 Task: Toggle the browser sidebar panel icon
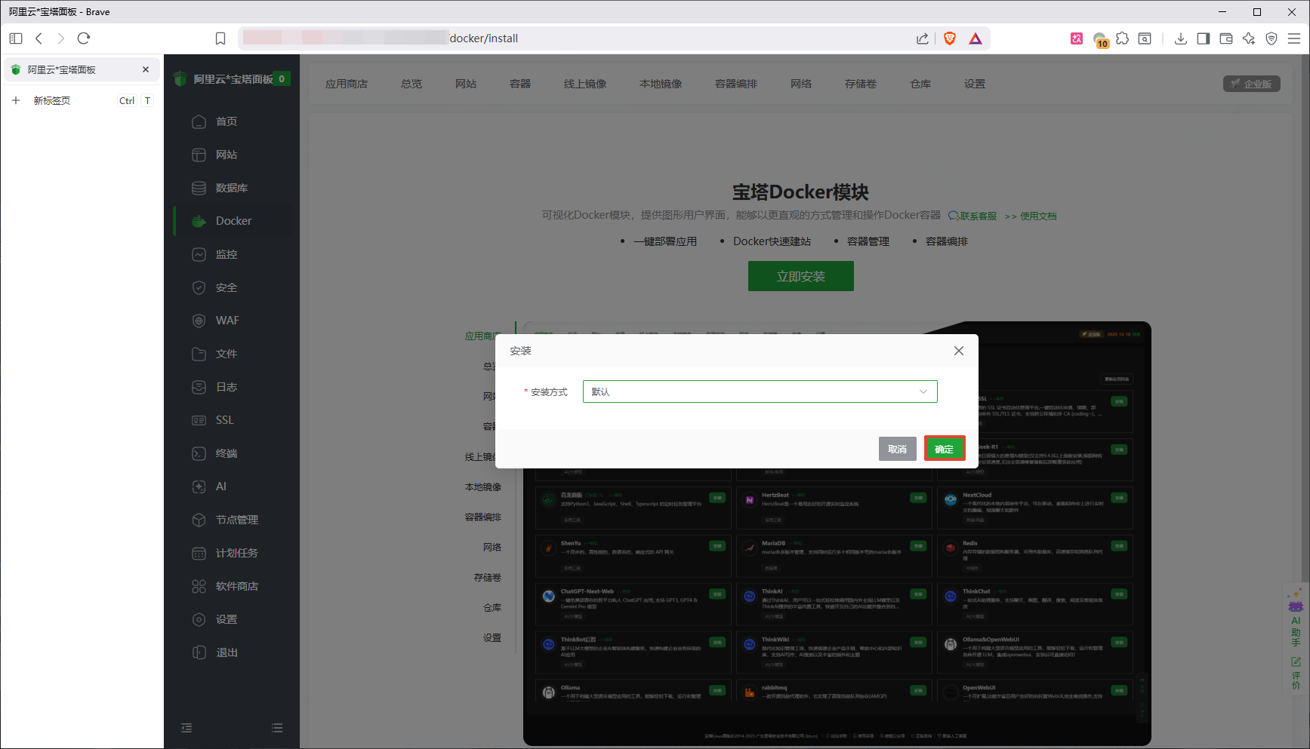[1204, 38]
